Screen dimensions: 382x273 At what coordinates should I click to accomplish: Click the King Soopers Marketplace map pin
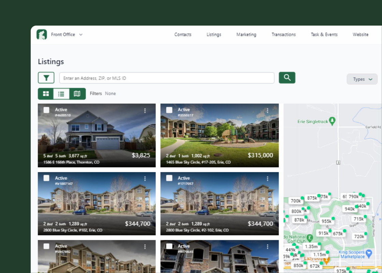tap(369, 254)
